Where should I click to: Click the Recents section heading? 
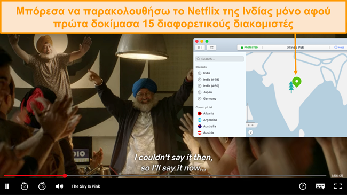(x=201, y=67)
